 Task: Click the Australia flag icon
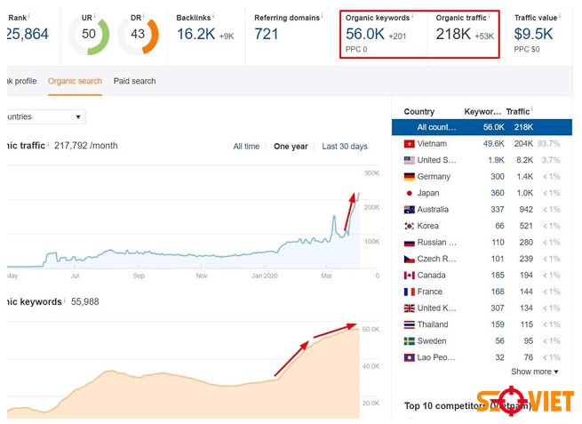[409, 210]
